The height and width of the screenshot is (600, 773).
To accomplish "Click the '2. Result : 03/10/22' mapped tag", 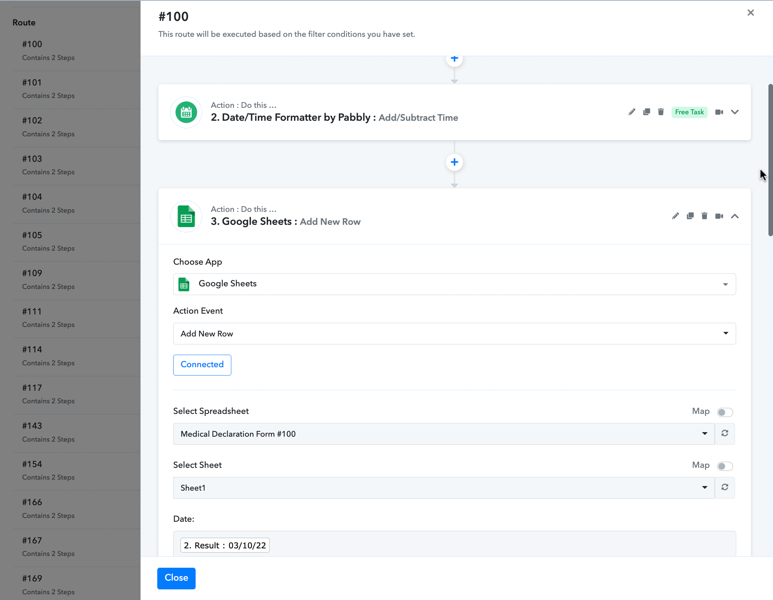I will (x=225, y=545).
